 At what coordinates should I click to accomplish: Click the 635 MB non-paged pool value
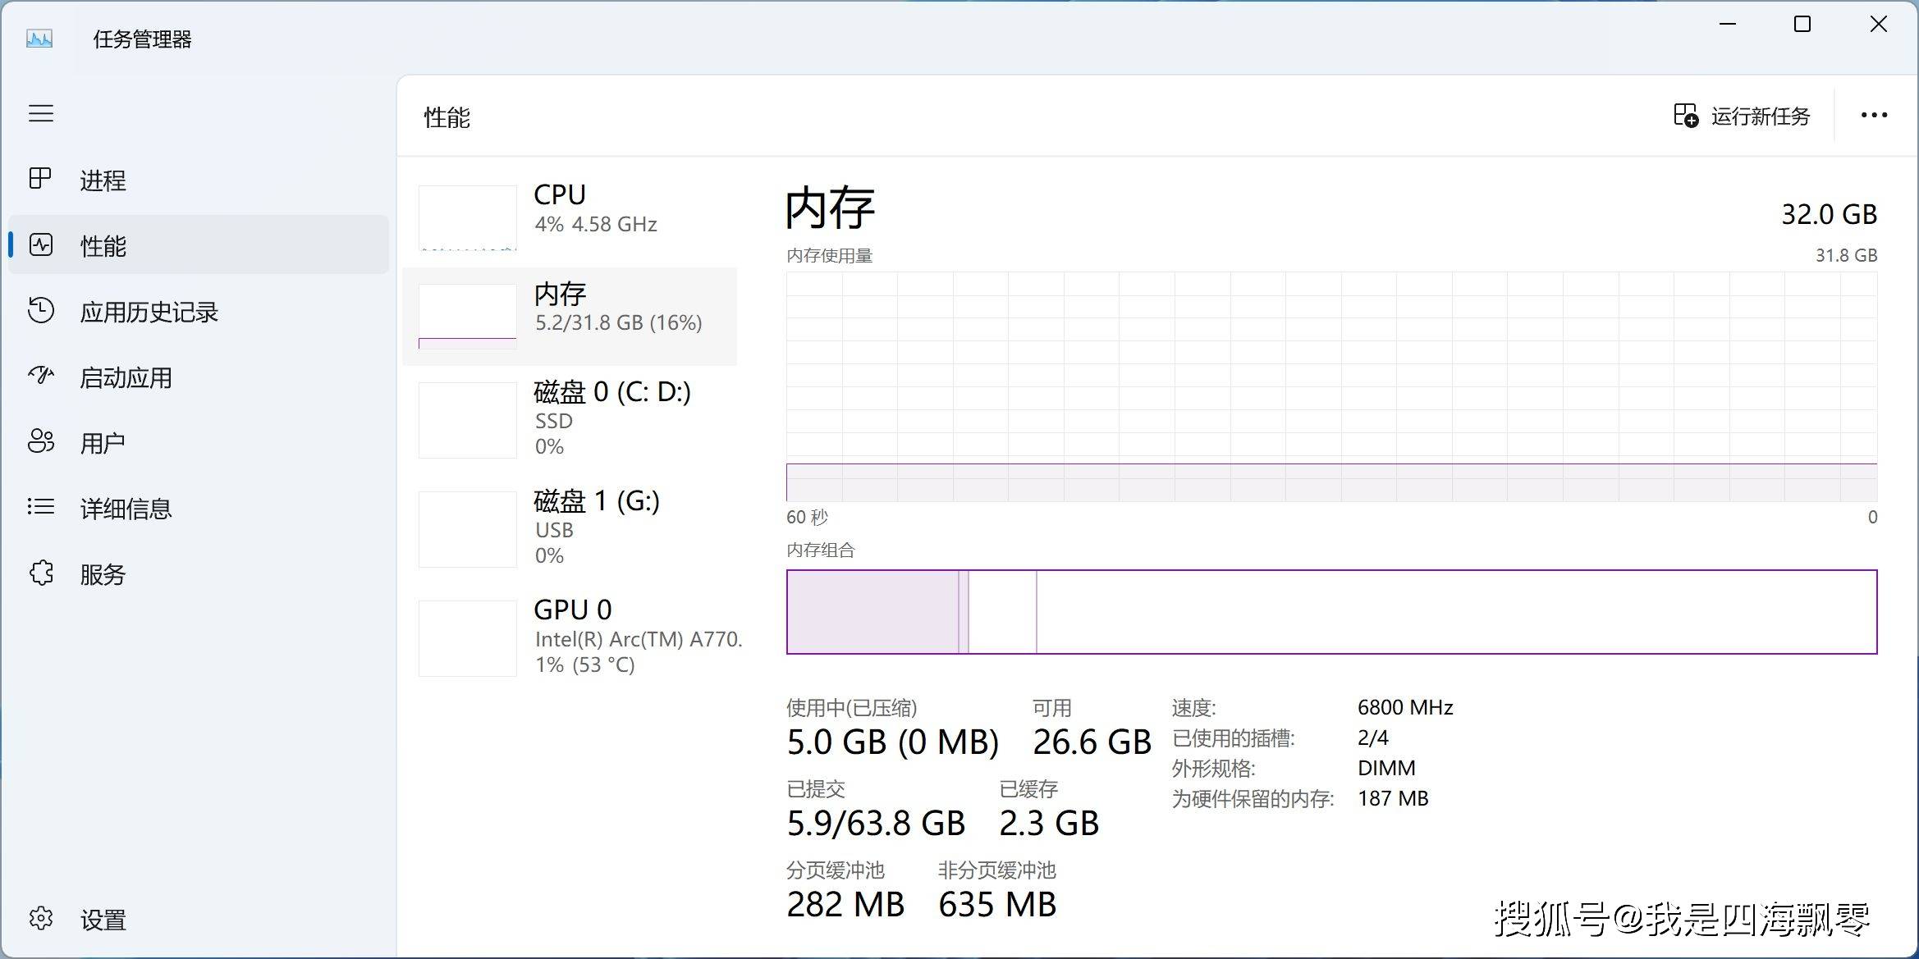(997, 905)
